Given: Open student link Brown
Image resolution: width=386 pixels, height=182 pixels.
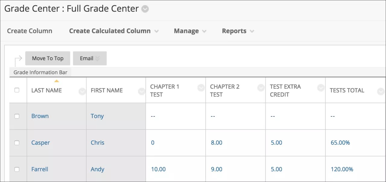Looking at the screenshot, I should coord(40,116).
